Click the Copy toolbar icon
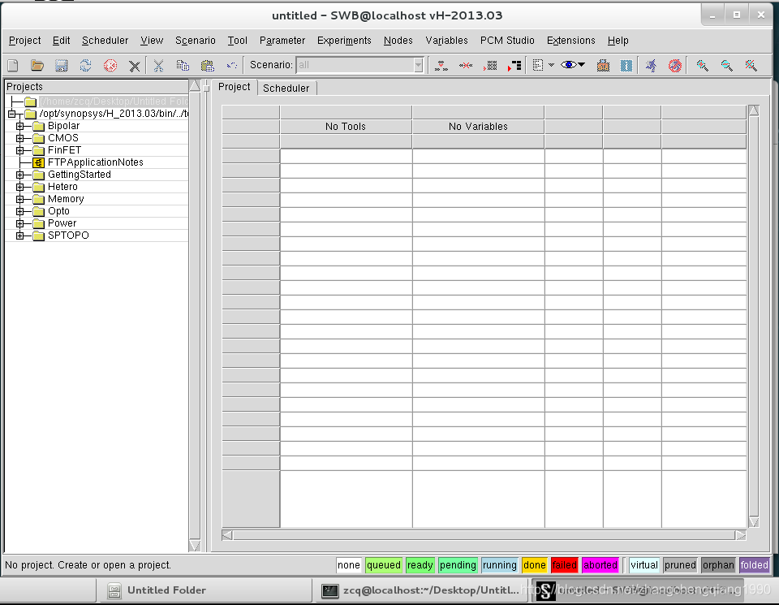Screen dimensions: 779x605 pyautogui.click(x=183, y=65)
